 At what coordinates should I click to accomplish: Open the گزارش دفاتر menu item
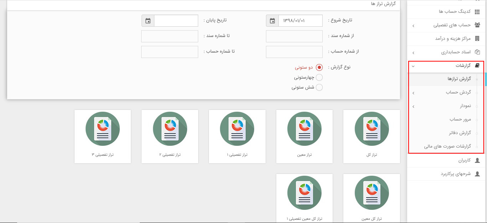click(460, 132)
